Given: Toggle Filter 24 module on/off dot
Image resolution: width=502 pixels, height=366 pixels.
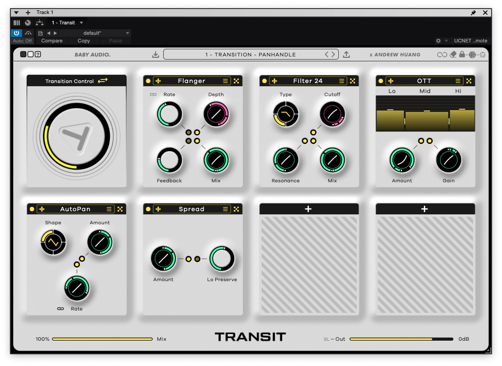Looking at the screenshot, I should pyautogui.click(x=265, y=81).
